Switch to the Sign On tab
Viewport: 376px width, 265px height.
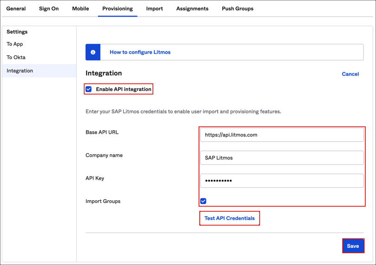click(x=49, y=9)
